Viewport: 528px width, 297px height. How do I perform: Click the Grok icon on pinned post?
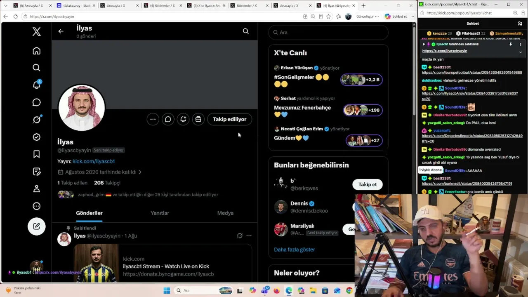[x=240, y=236]
